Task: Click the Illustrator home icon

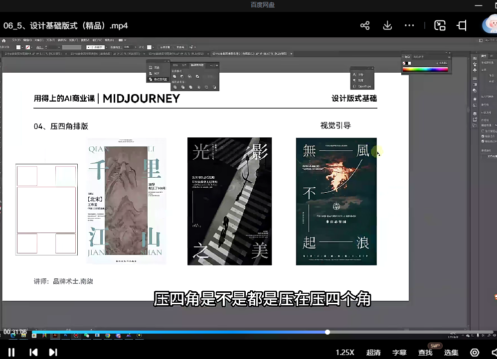Action: point(4,40)
